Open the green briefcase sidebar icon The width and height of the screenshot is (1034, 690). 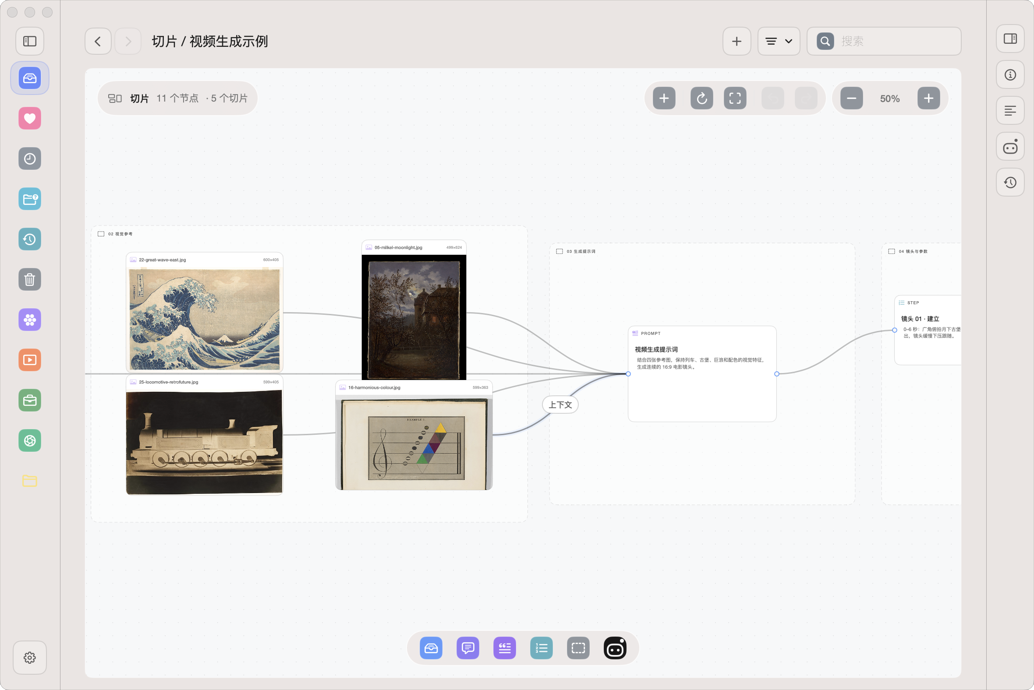tap(29, 401)
